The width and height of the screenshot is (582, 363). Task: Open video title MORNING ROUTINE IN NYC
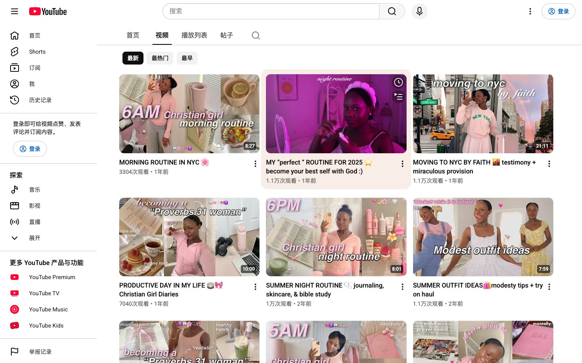[x=164, y=162]
